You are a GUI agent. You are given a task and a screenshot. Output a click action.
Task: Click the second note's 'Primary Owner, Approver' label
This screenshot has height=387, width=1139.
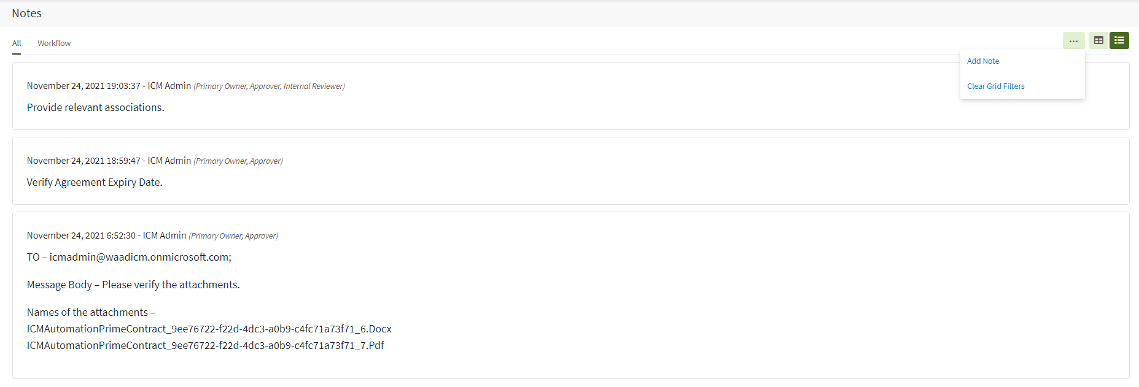[x=238, y=161]
